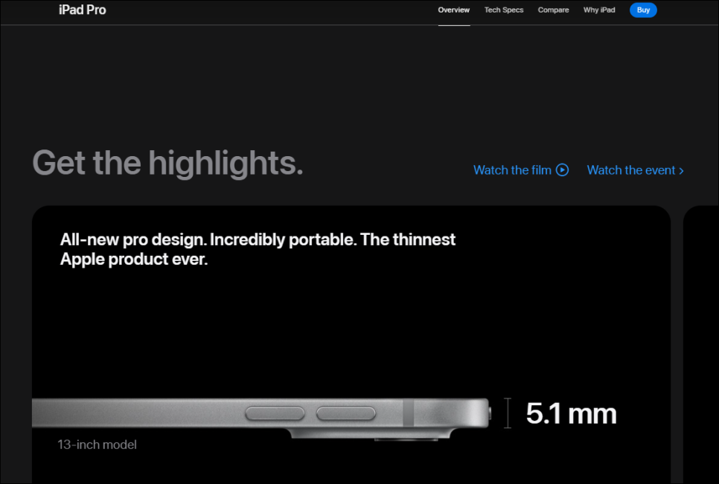This screenshot has width=719, height=484.
Task: Click the 5.1 mm thickness label
Action: (x=571, y=413)
